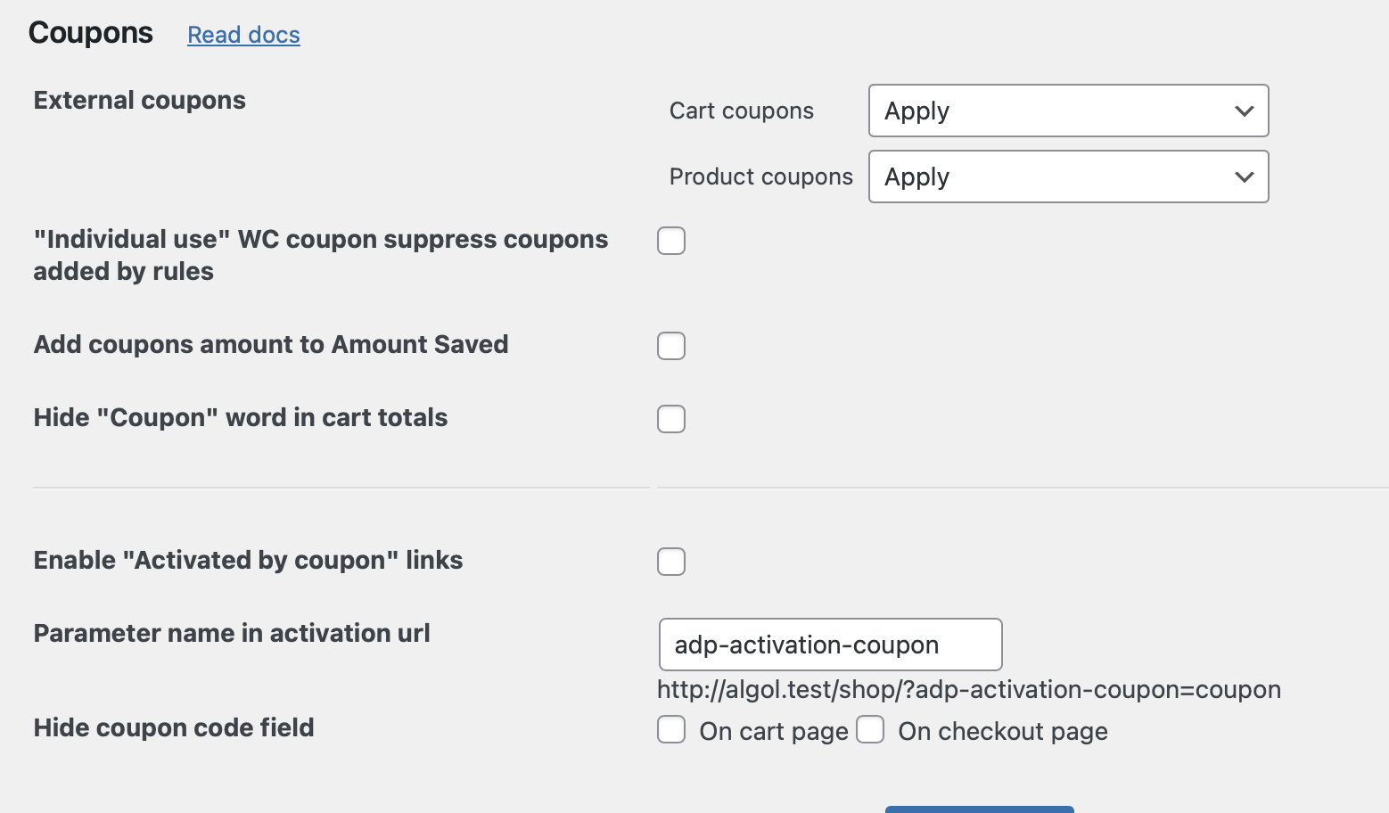Open the Product coupons dropdown

click(1068, 177)
